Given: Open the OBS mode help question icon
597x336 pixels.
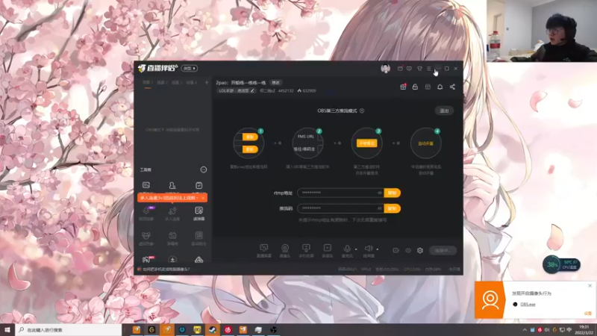Looking at the screenshot, I should (x=362, y=111).
